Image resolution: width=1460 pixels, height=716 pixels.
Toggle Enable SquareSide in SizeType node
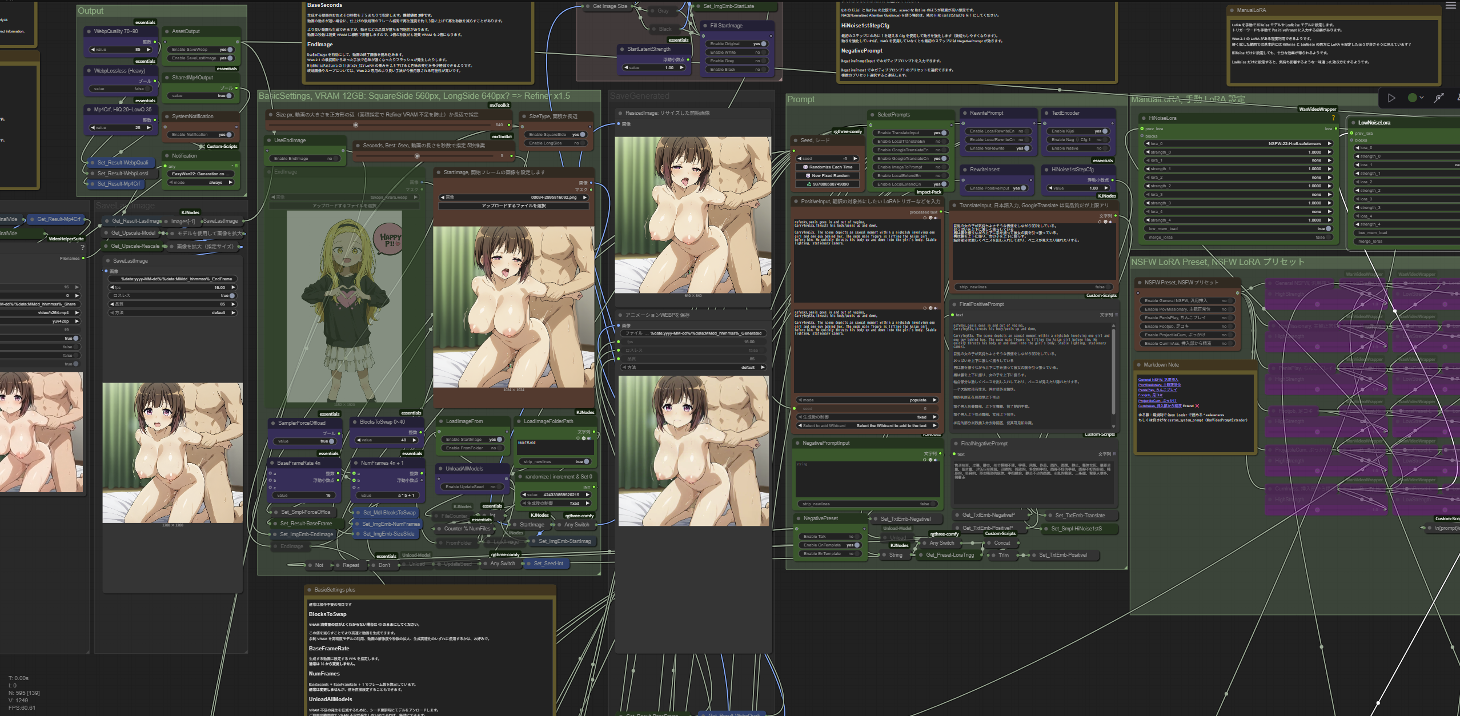(x=555, y=135)
